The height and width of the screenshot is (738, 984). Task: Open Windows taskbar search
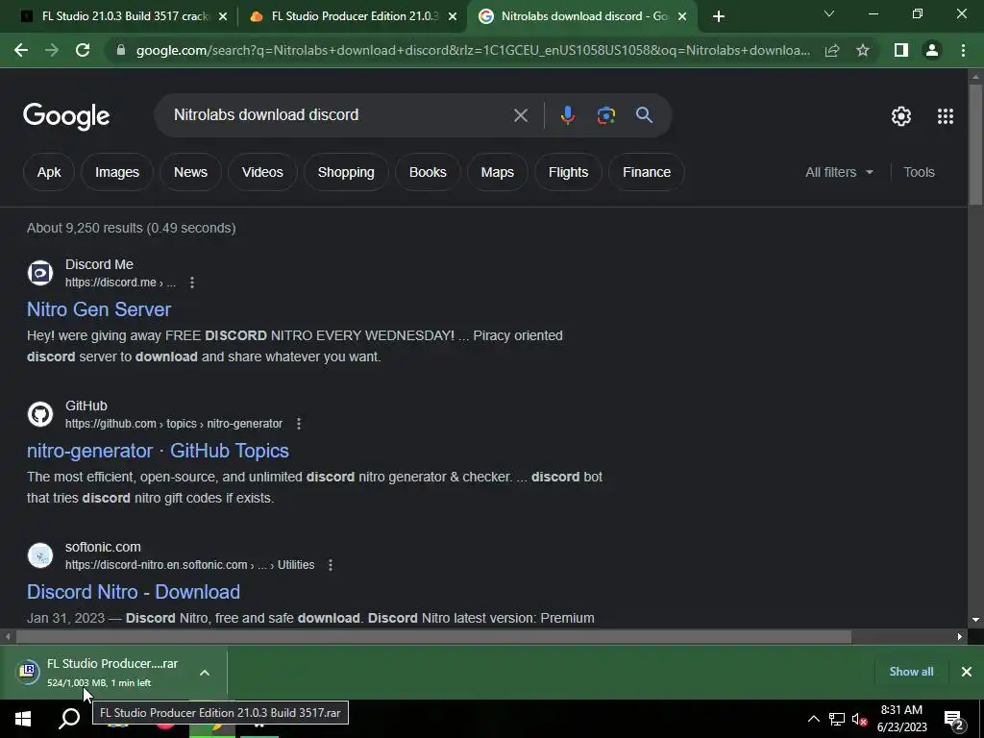(69, 719)
